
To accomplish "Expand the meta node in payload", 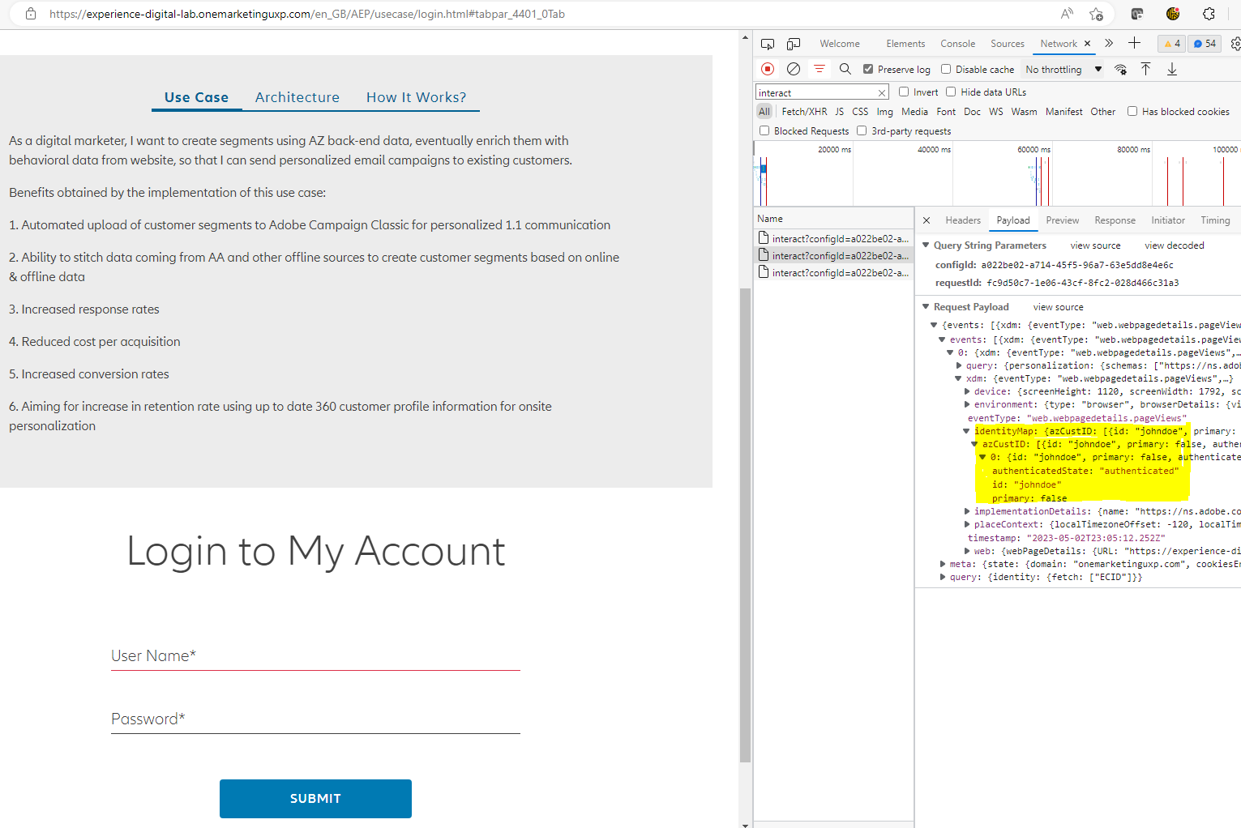I will click(943, 564).
